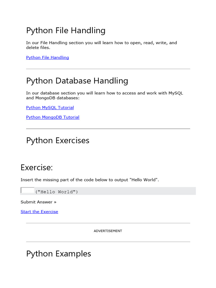Click the divider above Python Examples heading

point(108,242)
